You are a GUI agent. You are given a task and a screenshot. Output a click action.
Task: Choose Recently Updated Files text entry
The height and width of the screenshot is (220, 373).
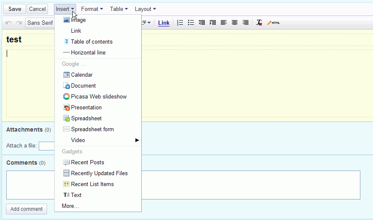coord(99,173)
